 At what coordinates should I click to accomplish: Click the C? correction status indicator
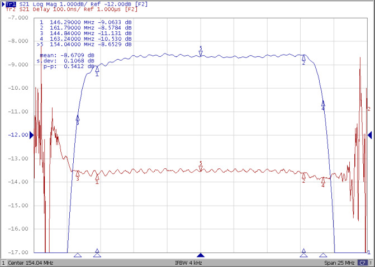[x=362, y=263]
